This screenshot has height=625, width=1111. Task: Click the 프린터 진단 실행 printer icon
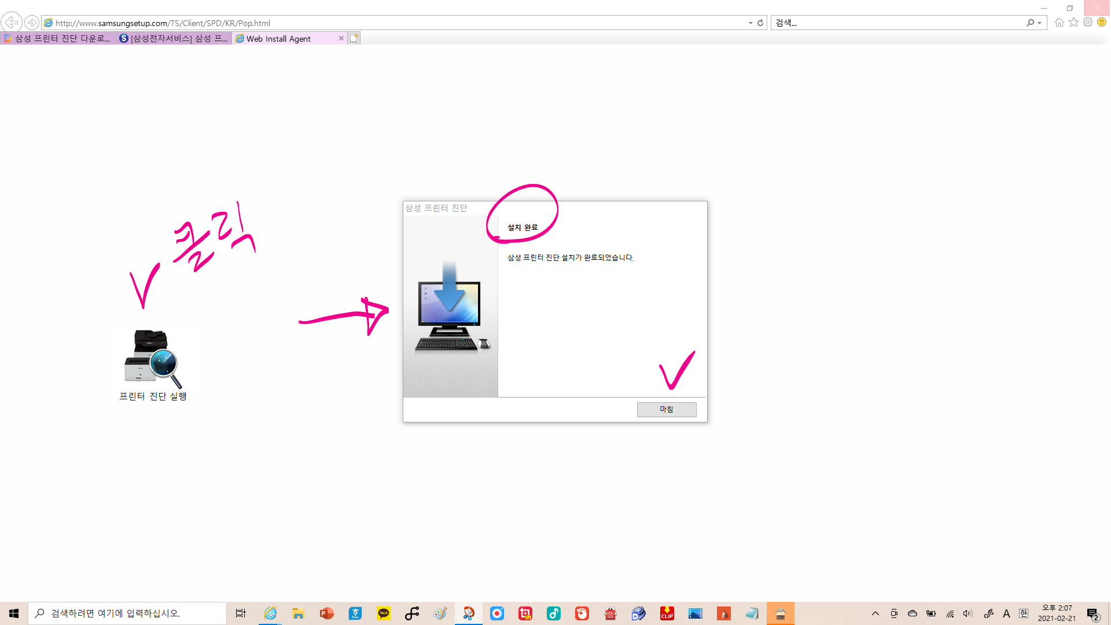pyautogui.click(x=153, y=359)
